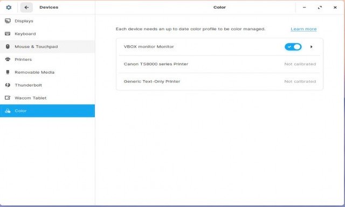Click Not calibrated beside Canon TS8000
Image resolution: width=345 pixels, height=207 pixels.
tap(300, 64)
